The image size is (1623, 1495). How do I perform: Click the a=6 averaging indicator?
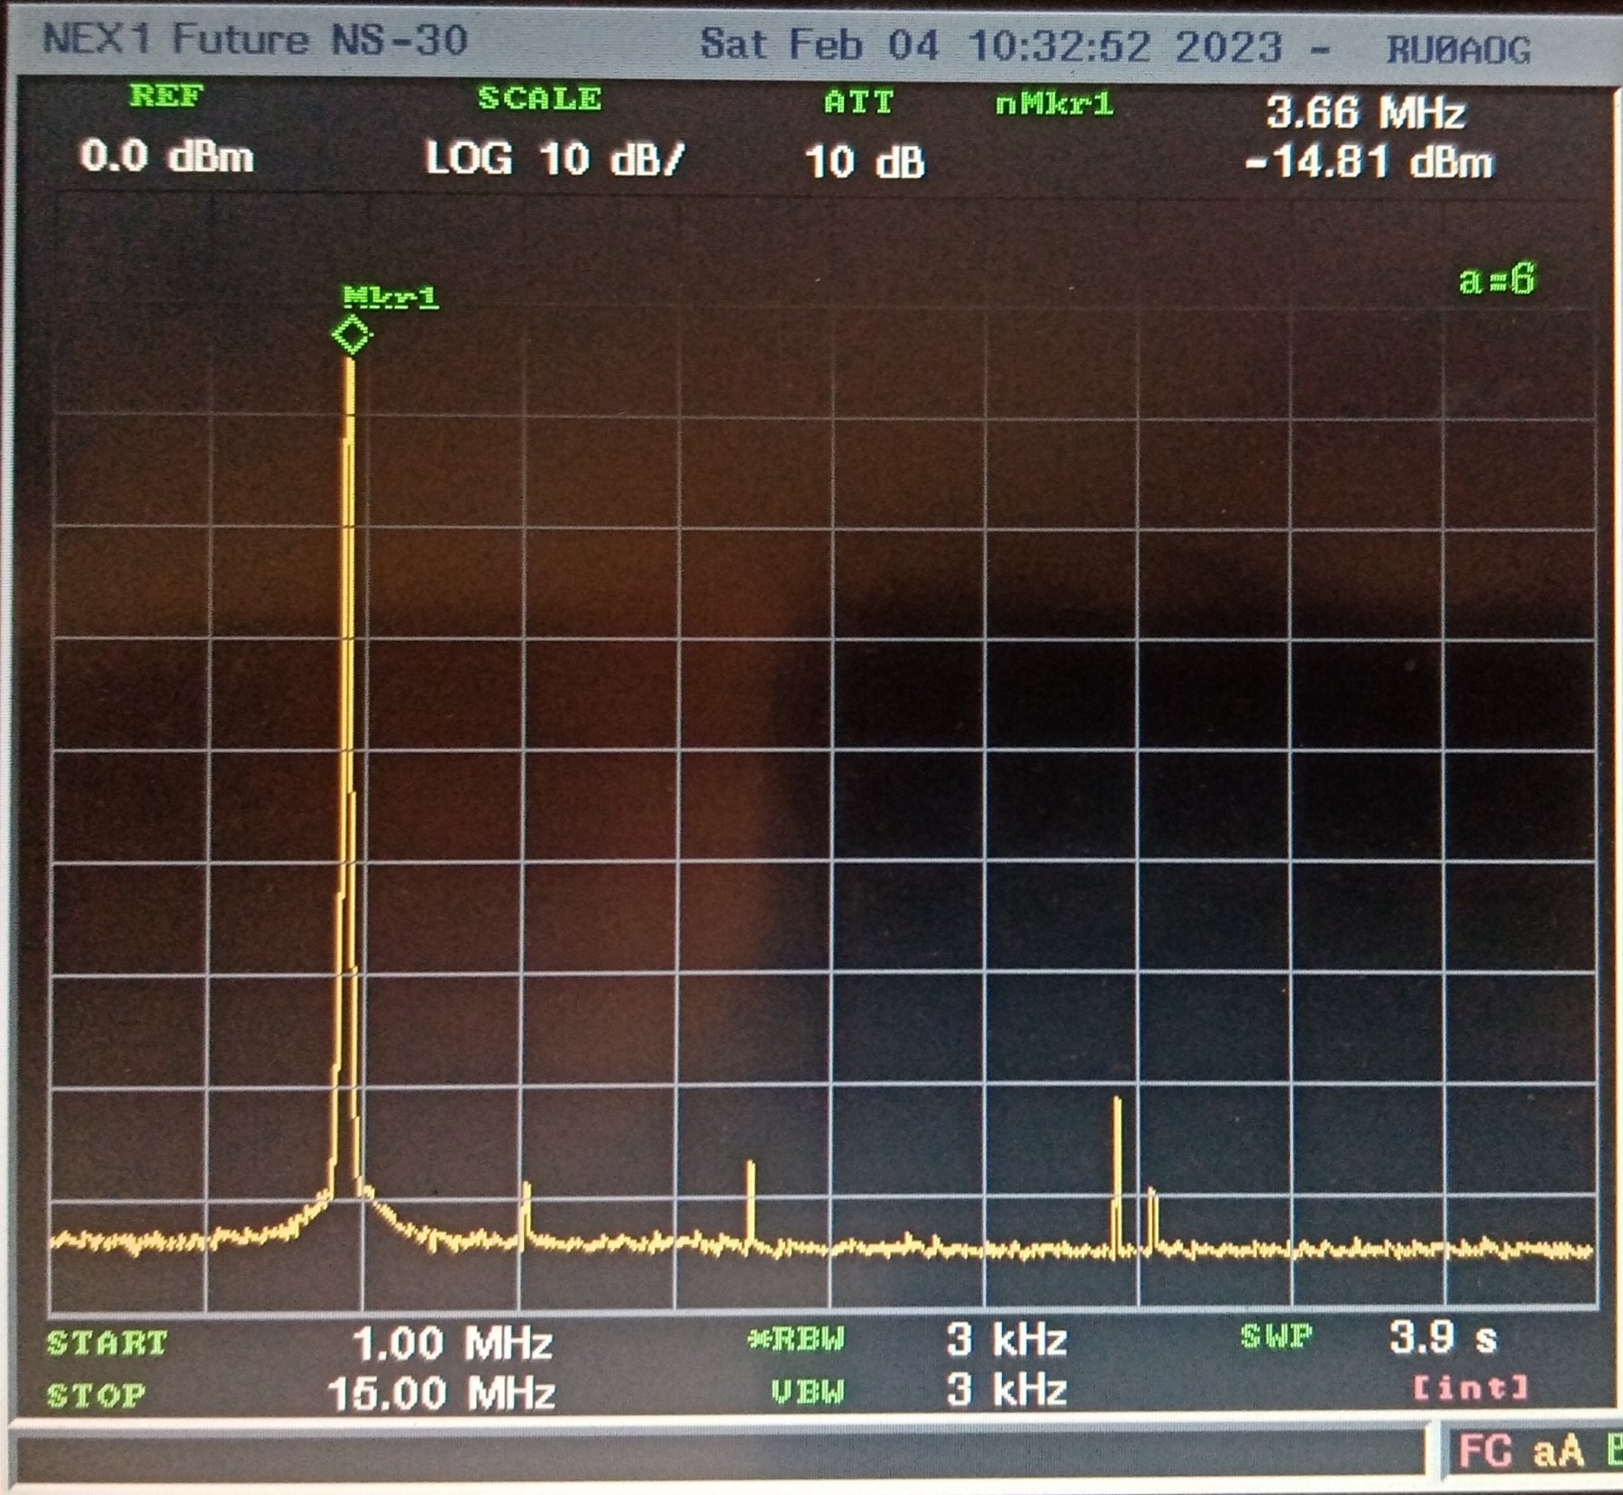coord(1497,280)
